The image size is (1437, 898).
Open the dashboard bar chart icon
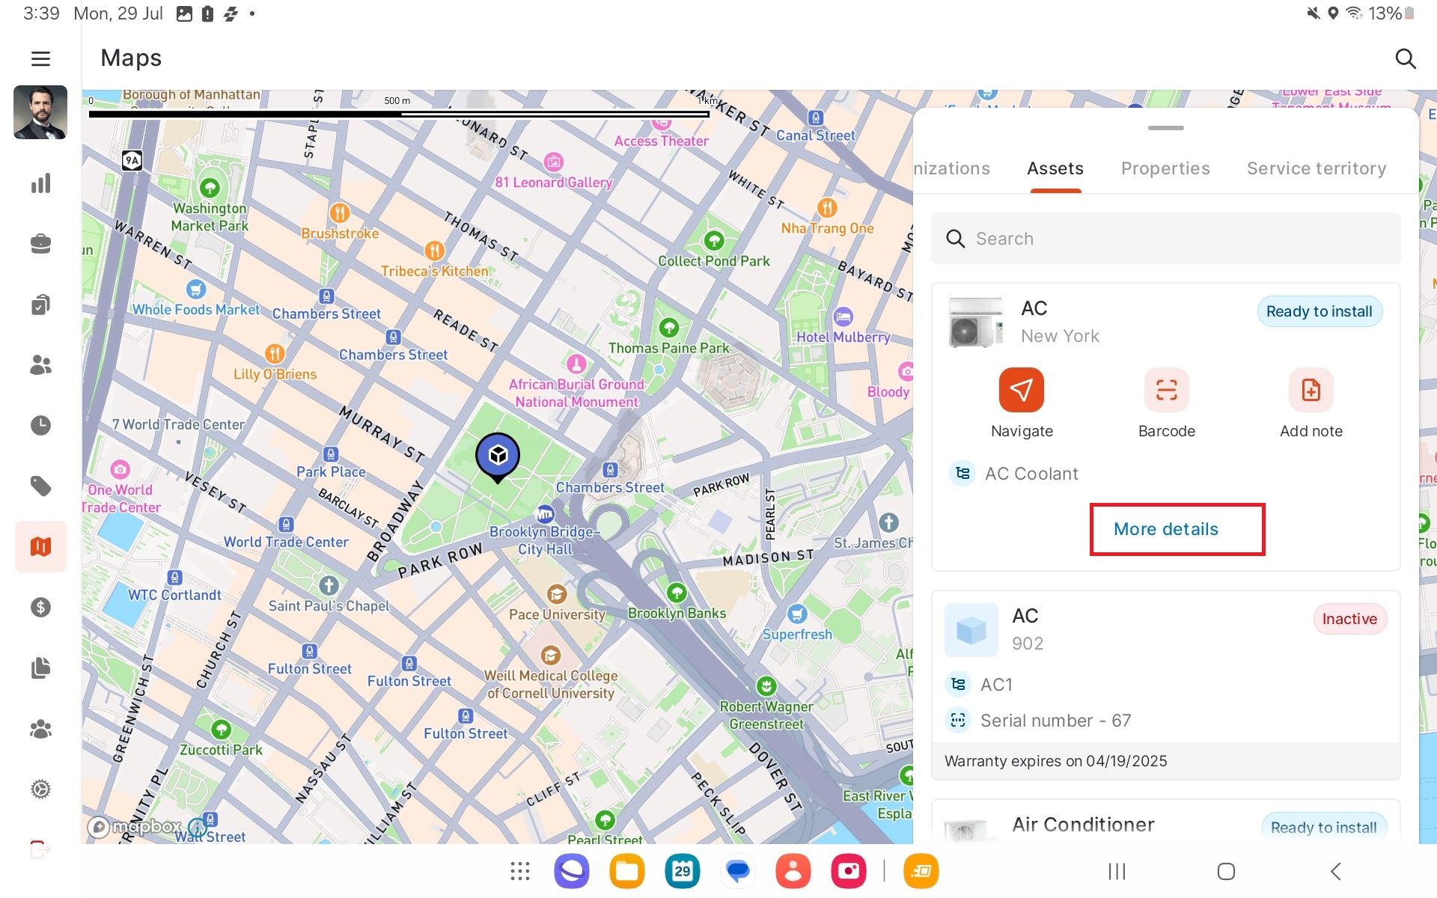tap(40, 183)
